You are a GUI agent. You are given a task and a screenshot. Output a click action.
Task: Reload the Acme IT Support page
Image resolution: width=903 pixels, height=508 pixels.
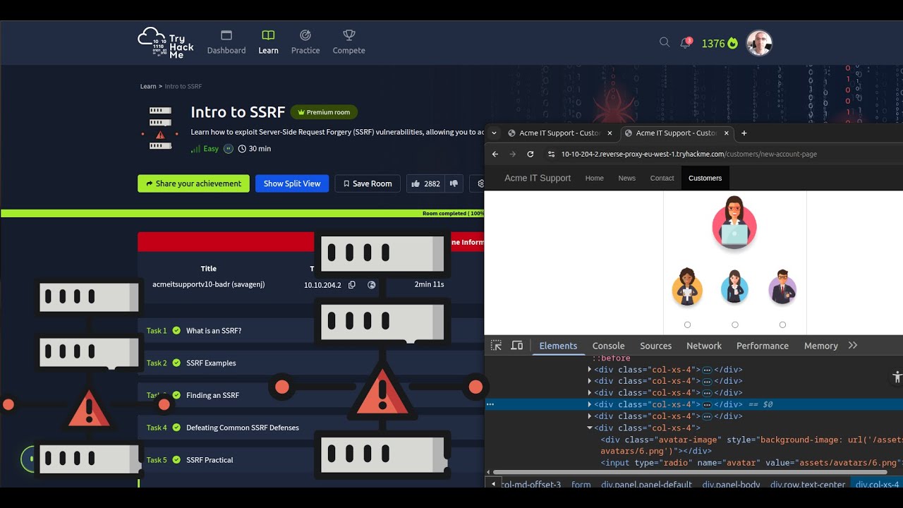coord(530,154)
